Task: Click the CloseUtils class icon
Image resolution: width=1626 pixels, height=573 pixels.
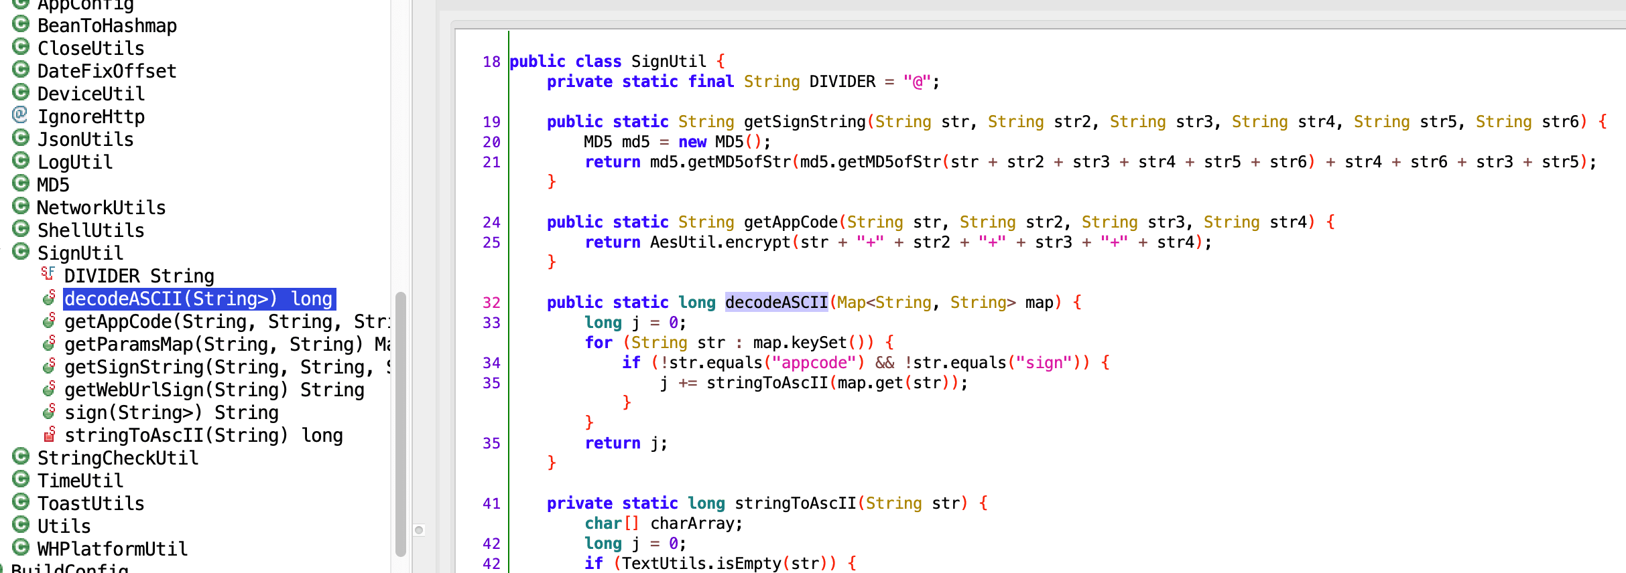Action: coord(21,48)
